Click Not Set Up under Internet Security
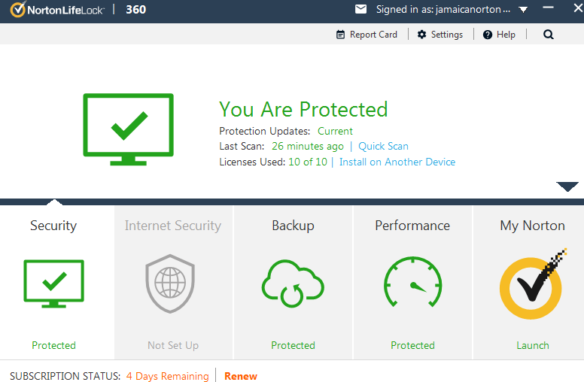 click(173, 345)
